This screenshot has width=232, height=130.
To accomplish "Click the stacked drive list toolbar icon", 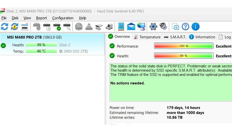I will [x=25, y=27].
